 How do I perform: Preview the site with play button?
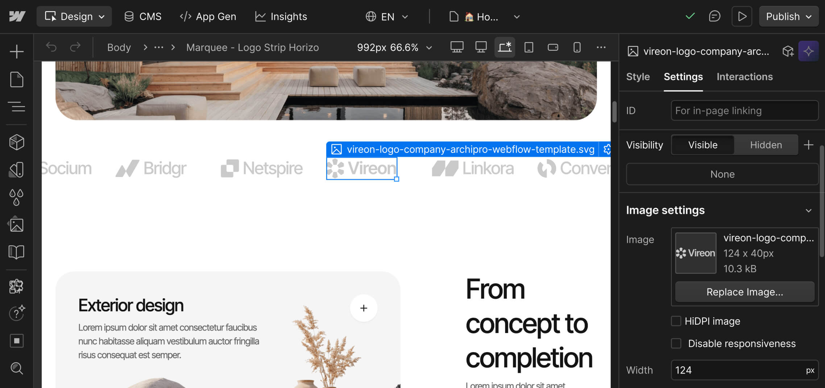click(x=742, y=16)
